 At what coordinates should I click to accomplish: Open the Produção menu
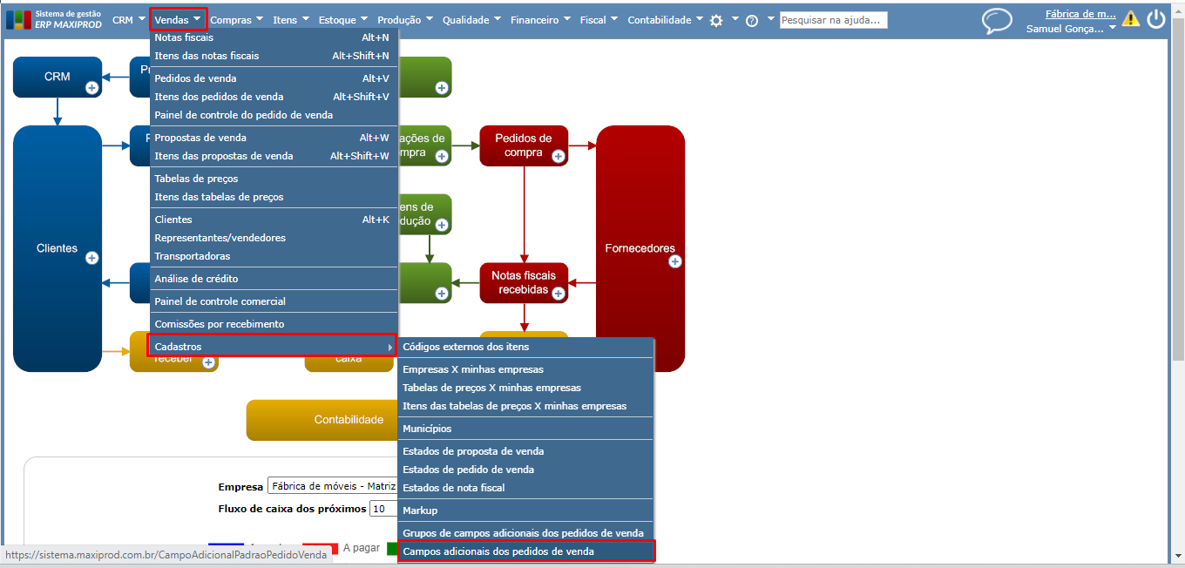pos(405,19)
